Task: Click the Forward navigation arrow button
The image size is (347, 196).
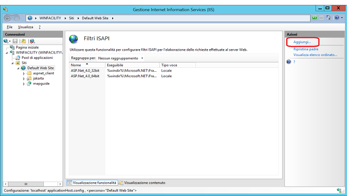Action: coord(17,19)
